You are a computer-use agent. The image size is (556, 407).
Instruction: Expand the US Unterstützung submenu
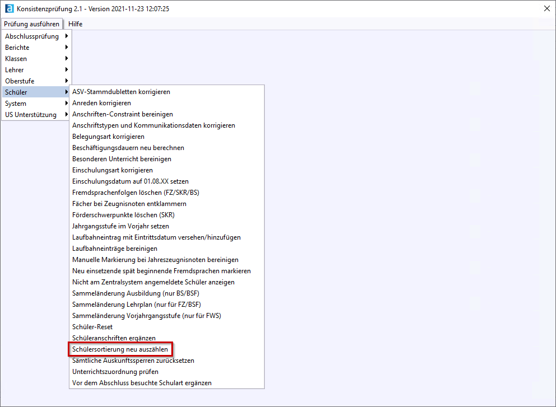click(36, 115)
